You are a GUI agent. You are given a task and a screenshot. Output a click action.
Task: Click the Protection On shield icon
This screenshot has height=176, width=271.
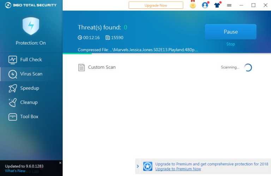30,26
